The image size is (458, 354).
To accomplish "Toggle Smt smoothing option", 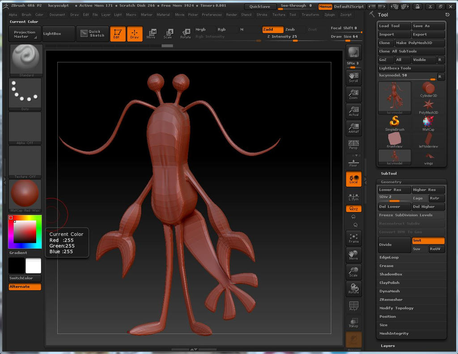I will click(428, 240).
